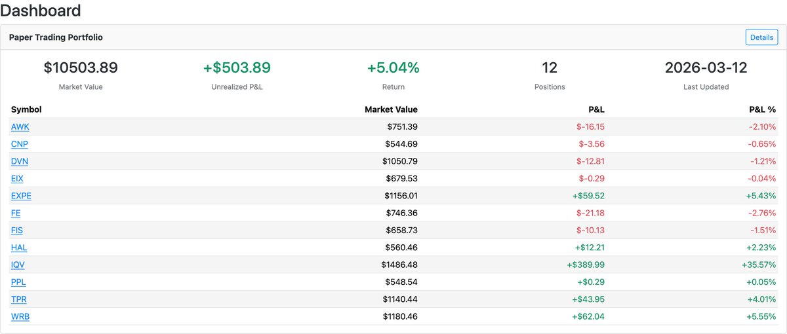Click the Paper Trading Portfolio title
Image resolution: width=787 pixels, height=334 pixels.
click(56, 37)
